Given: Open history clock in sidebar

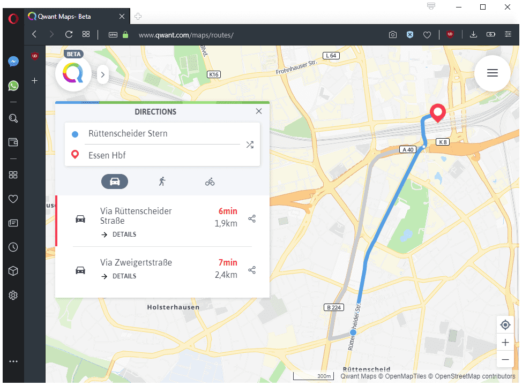Looking at the screenshot, I should 13,247.
